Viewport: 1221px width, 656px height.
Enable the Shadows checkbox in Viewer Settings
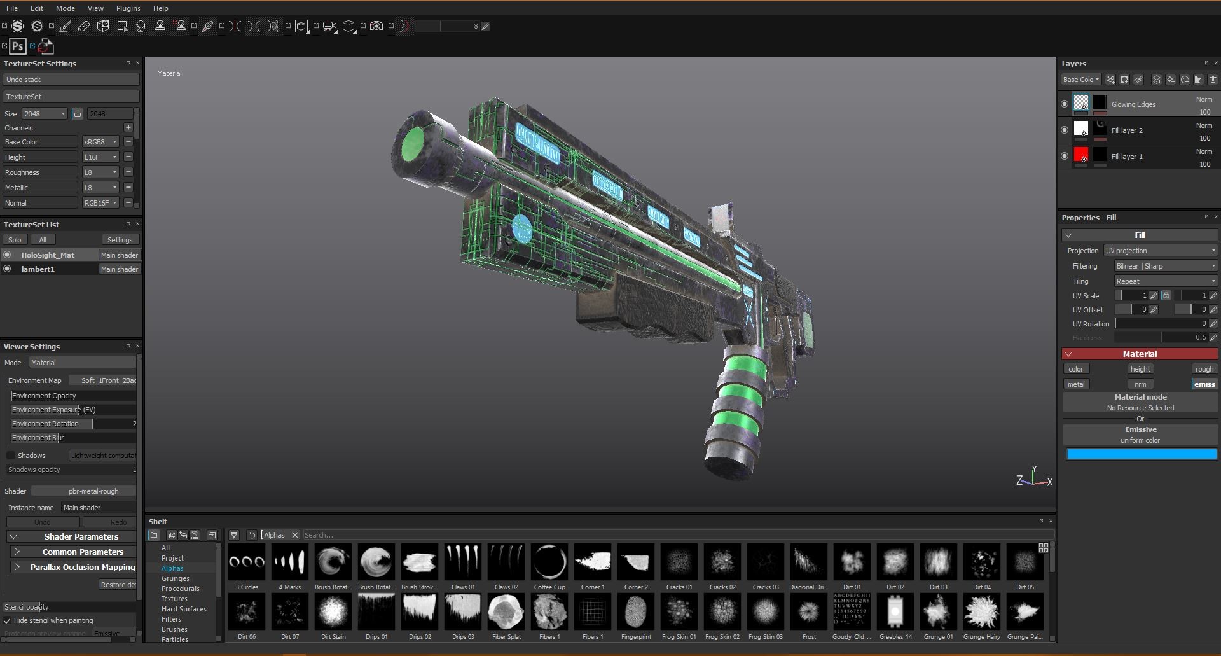[12, 455]
